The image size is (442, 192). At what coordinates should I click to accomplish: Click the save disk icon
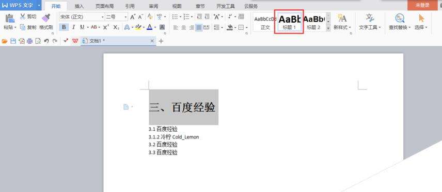point(13,41)
